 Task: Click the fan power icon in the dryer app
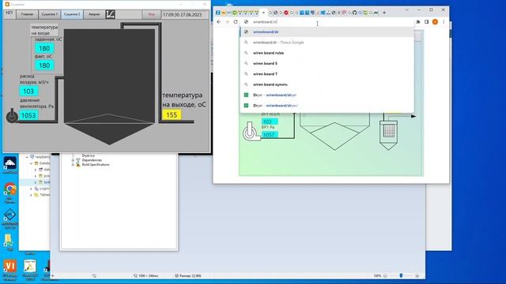pyautogui.click(x=12, y=116)
